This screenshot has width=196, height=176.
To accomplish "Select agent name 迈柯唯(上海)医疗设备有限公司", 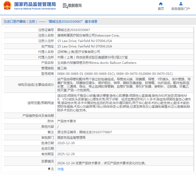I will tap(79, 52).
